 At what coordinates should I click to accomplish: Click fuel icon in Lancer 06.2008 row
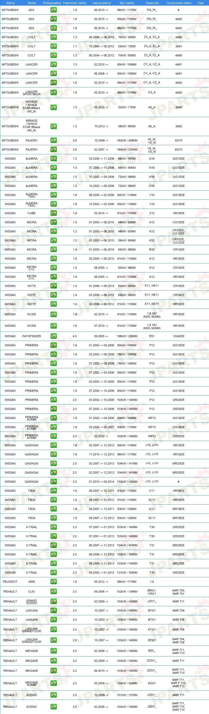tap(53, 74)
